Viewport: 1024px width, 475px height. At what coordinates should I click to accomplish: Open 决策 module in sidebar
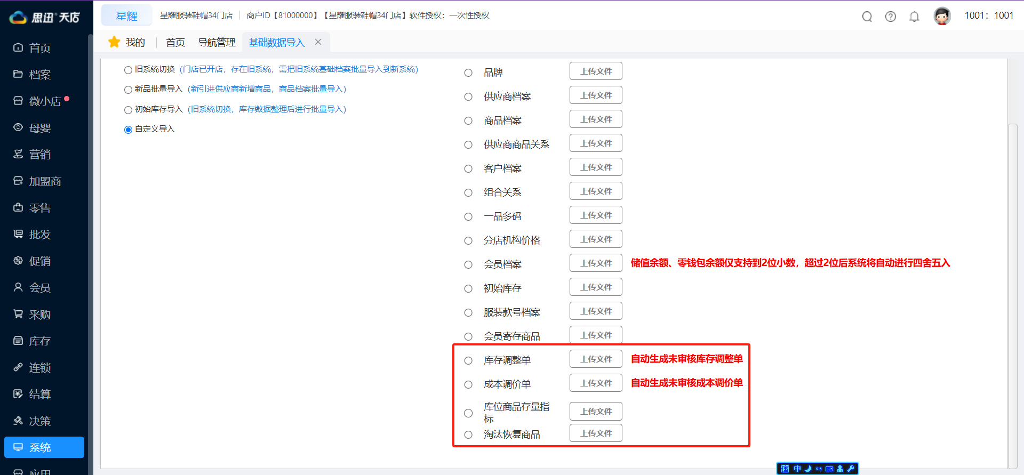coord(39,421)
